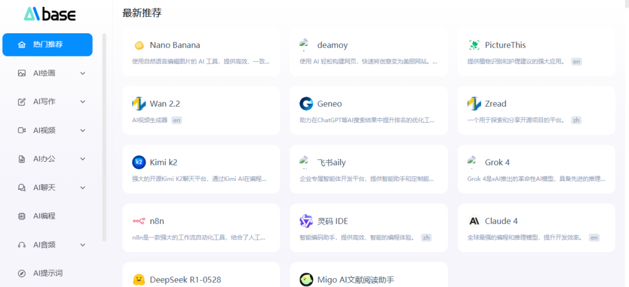
Task: Click the pencil icon next to AI写作
Action: tap(22, 102)
